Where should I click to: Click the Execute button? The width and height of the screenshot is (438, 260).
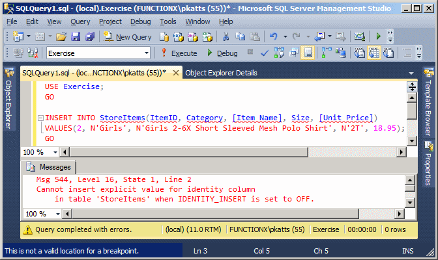[x=179, y=53]
